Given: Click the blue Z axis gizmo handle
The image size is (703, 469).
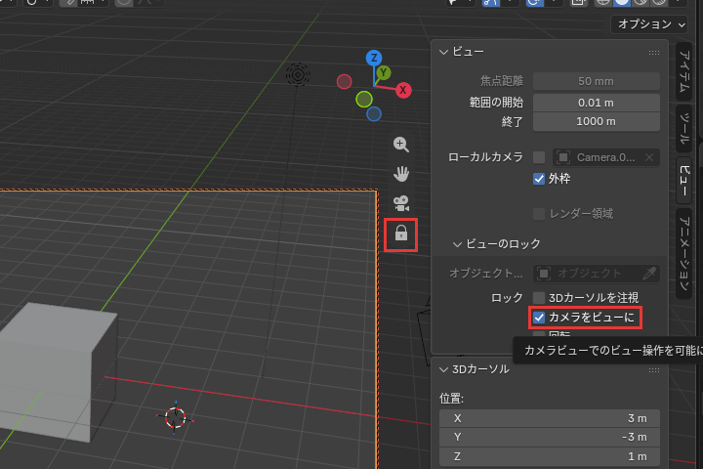Looking at the screenshot, I should pos(374,58).
